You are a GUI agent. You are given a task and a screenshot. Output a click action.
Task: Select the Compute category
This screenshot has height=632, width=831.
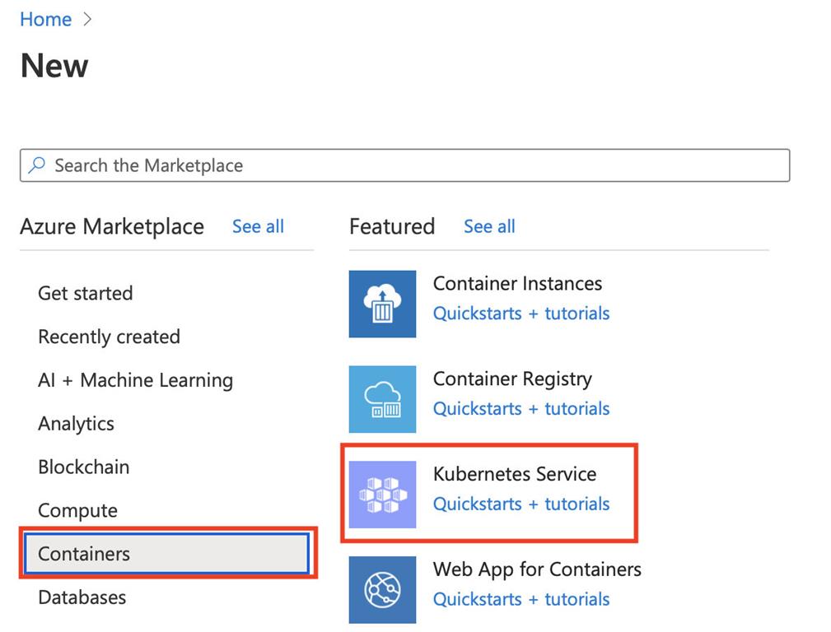click(x=77, y=510)
